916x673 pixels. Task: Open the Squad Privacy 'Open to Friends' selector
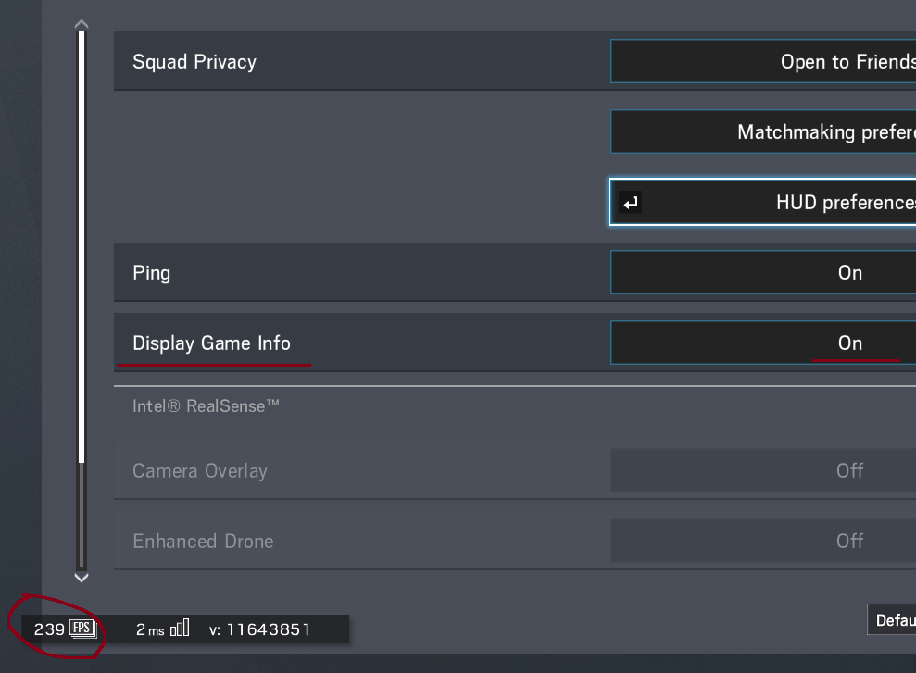(847, 62)
